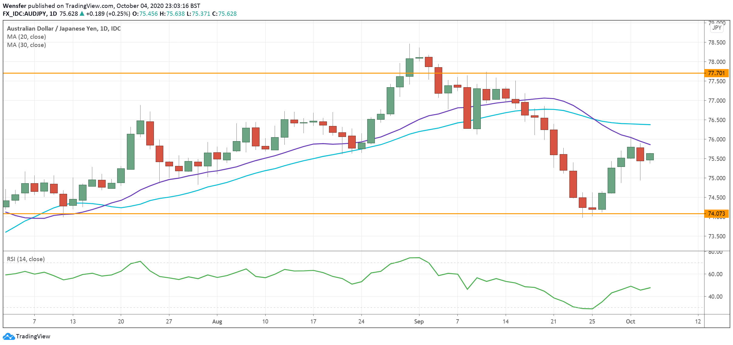The height and width of the screenshot is (345, 733).
Task: Click the last green candle on the chart
Action: pyautogui.click(x=650, y=157)
